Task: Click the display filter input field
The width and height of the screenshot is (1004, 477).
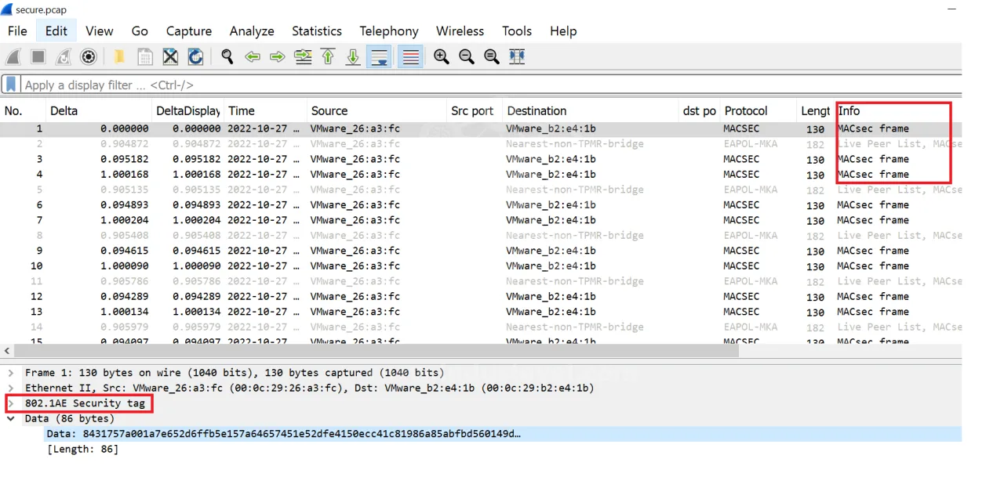Action: click(x=491, y=85)
